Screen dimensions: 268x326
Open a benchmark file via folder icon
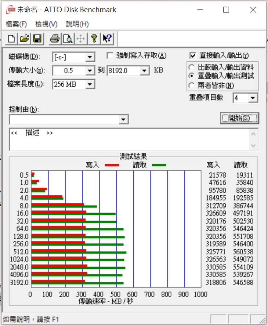[x=24, y=39]
